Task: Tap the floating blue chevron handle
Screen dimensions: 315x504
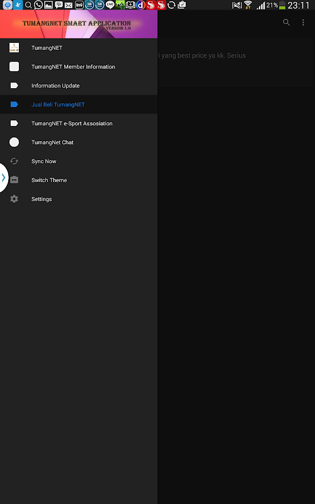Action: tap(4, 178)
